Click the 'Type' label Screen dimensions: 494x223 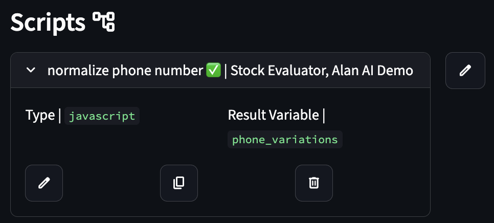39,116
